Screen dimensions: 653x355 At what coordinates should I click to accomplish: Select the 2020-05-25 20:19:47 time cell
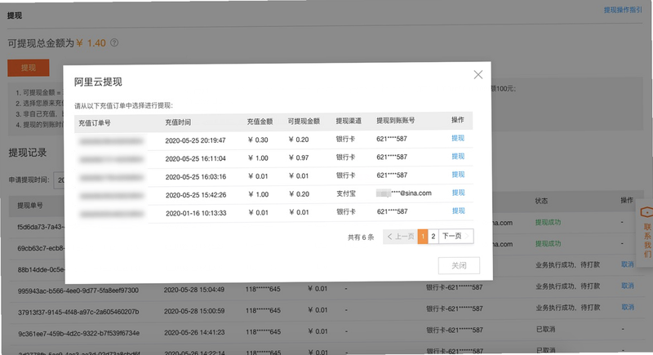[195, 140]
